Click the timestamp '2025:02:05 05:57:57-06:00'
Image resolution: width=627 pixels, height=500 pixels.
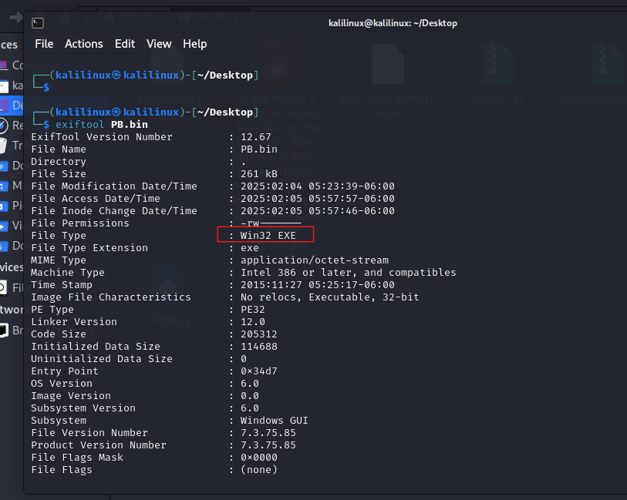318,199
